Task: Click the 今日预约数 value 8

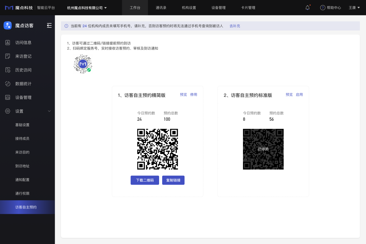Action: click(244, 119)
